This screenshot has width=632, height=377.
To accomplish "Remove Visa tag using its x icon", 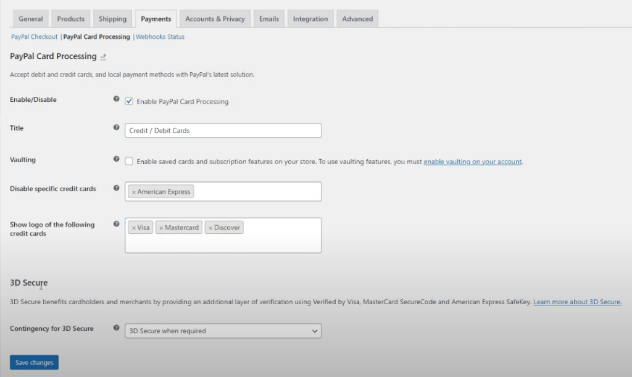I will click(134, 228).
